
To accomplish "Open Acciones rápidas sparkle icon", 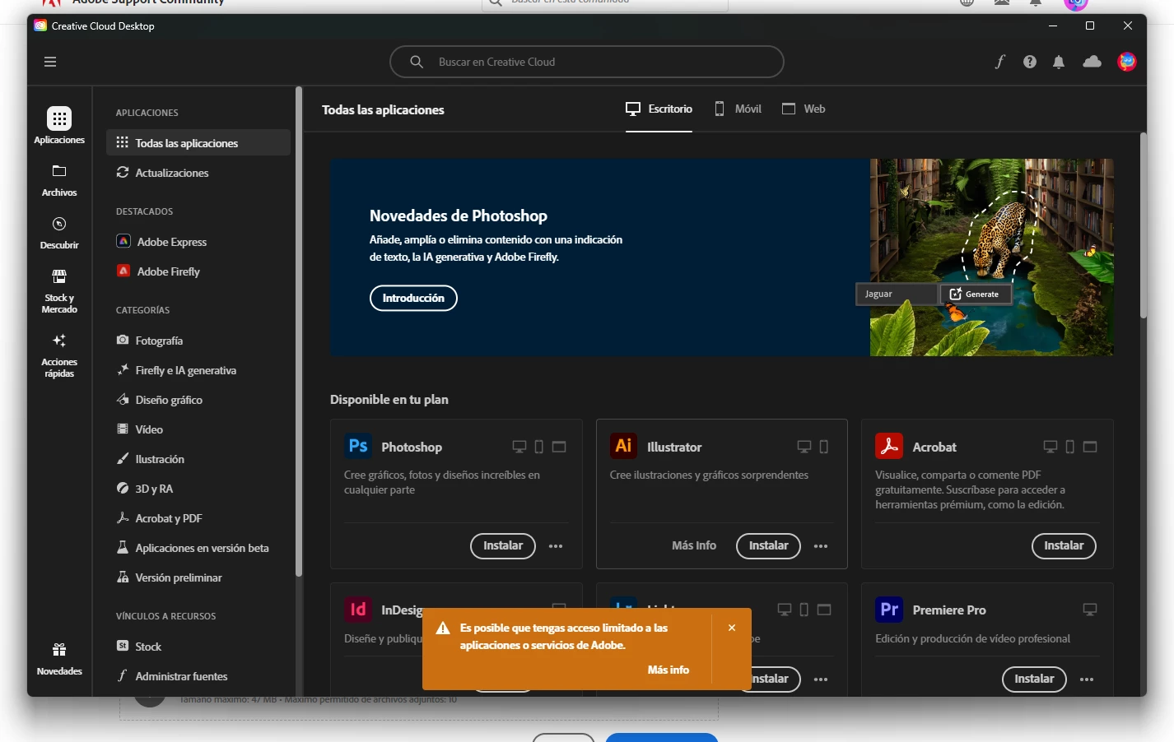I will tap(59, 341).
